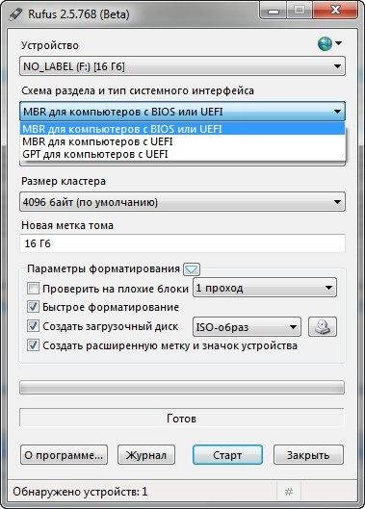The width and height of the screenshot is (365, 509).
Task: Expand the cluster size dropdown
Action: point(182,202)
